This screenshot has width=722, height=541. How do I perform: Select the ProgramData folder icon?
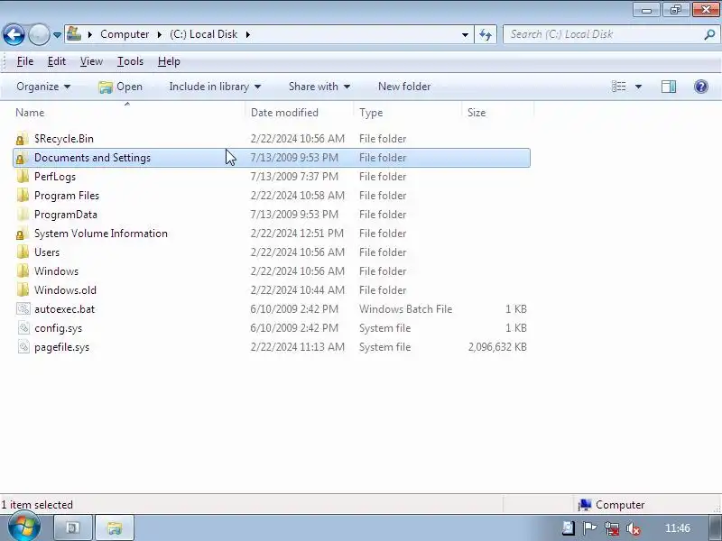[x=22, y=215]
